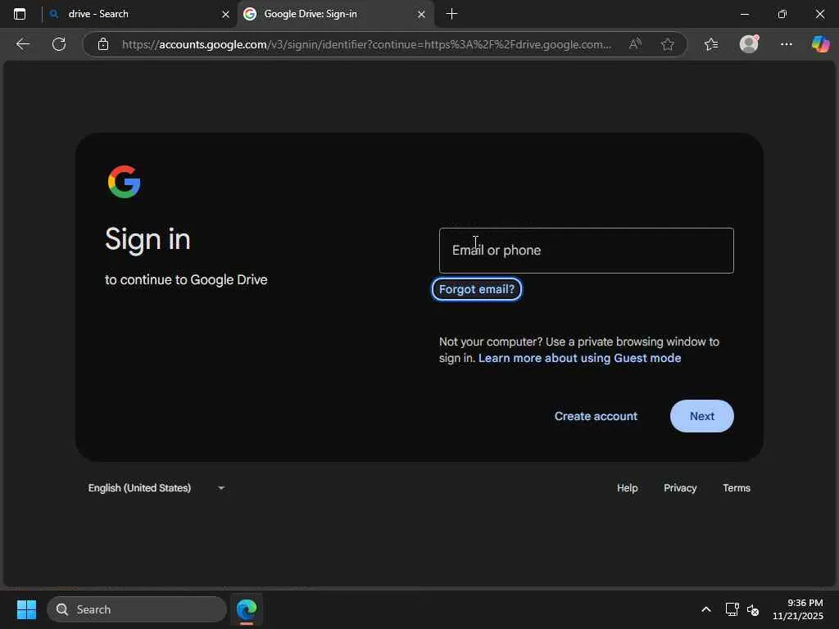Show hidden system tray icons chevron
The width and height of the screenshot is (839, 629).
click(706, 609)
